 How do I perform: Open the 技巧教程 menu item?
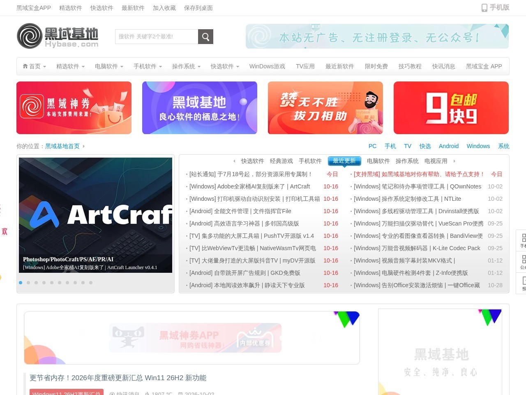410,66
